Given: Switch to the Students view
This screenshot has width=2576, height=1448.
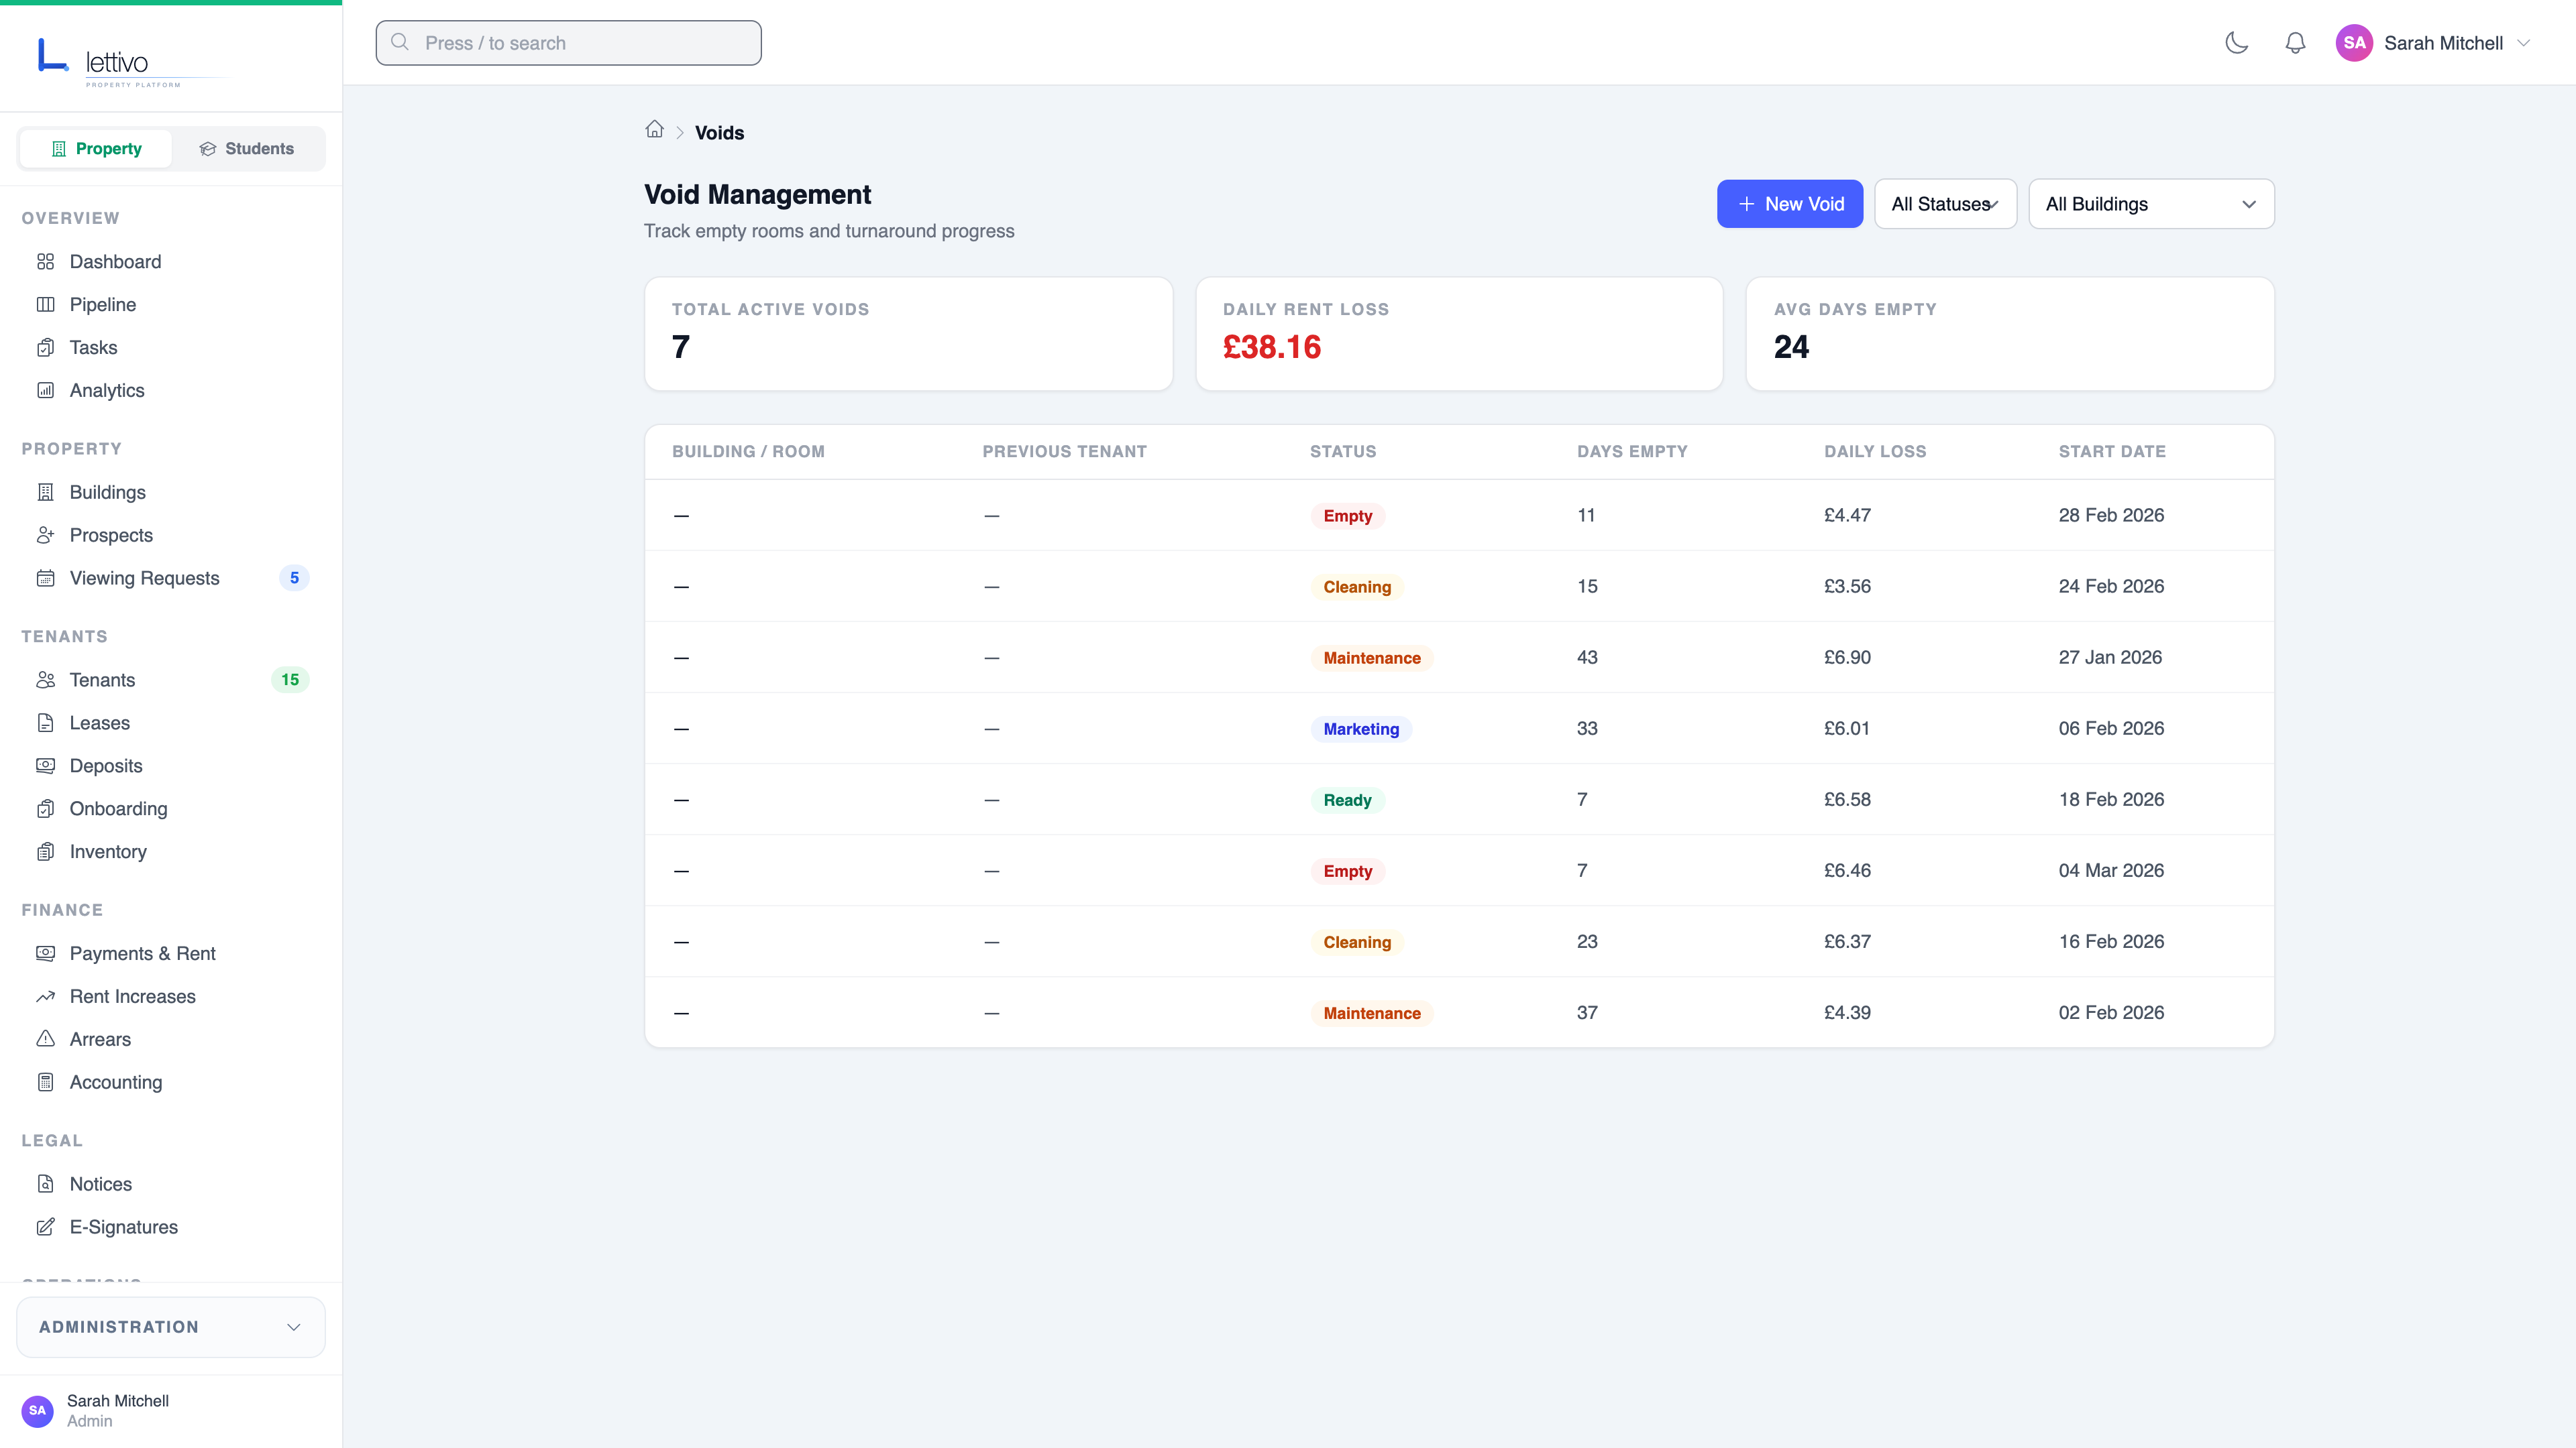Looking at the screenshot, I should point(247,148).
